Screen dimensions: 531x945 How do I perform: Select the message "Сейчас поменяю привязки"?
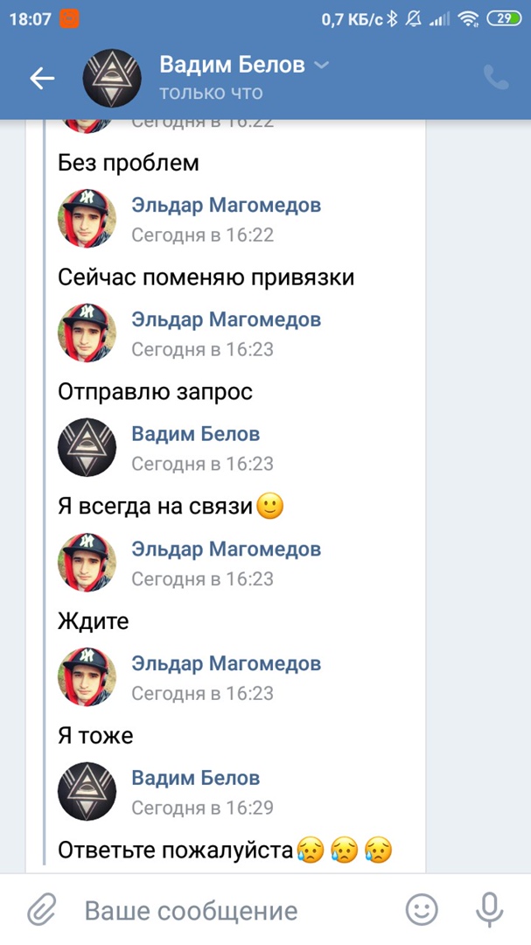(206, 277)
